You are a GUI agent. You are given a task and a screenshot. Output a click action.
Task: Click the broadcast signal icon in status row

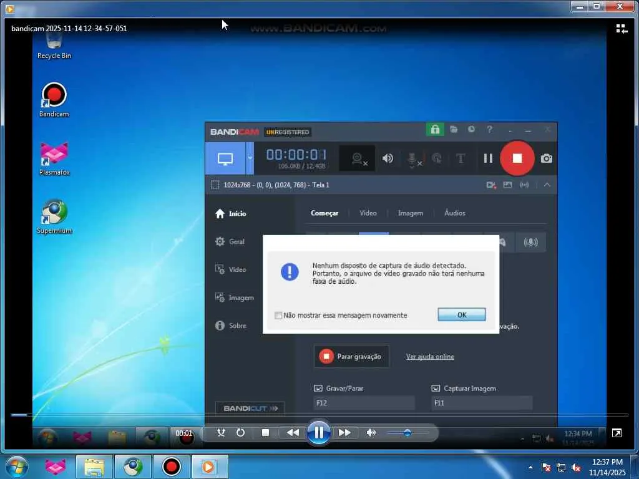pos(524,185)
